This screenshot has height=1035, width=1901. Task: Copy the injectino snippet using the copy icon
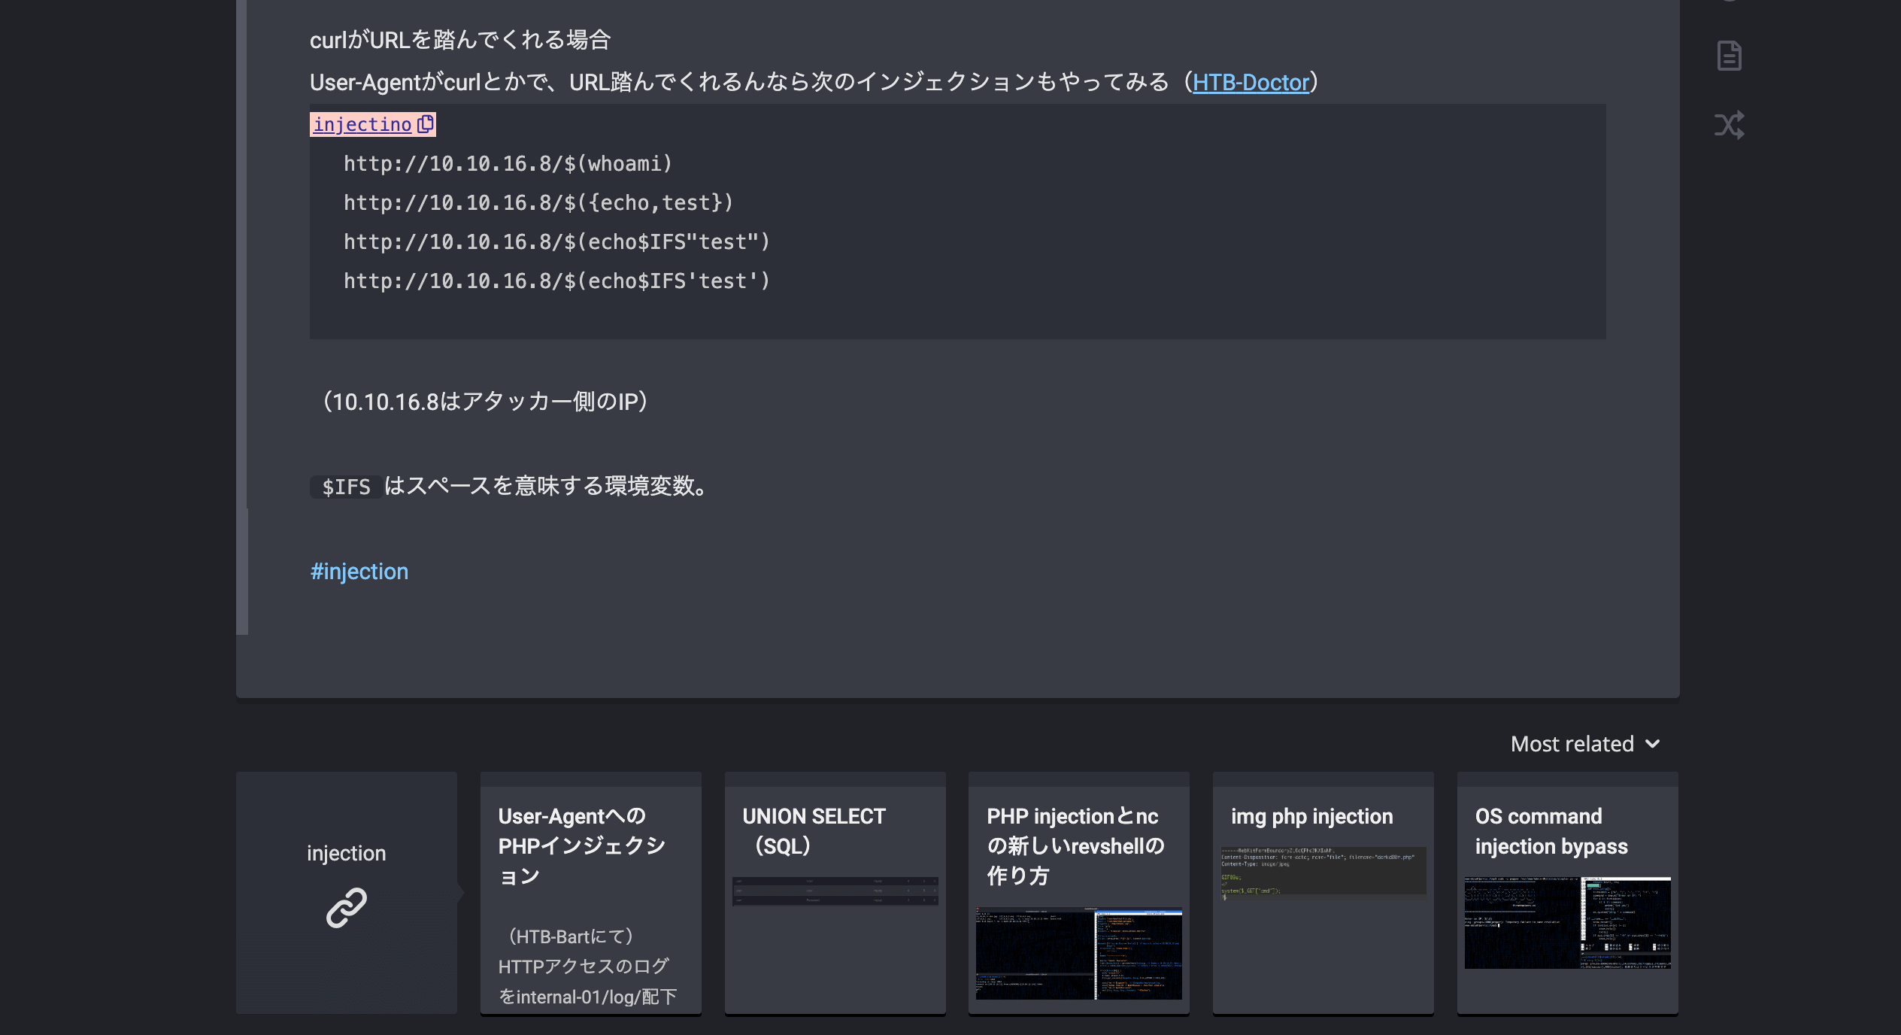coord(426,124)
